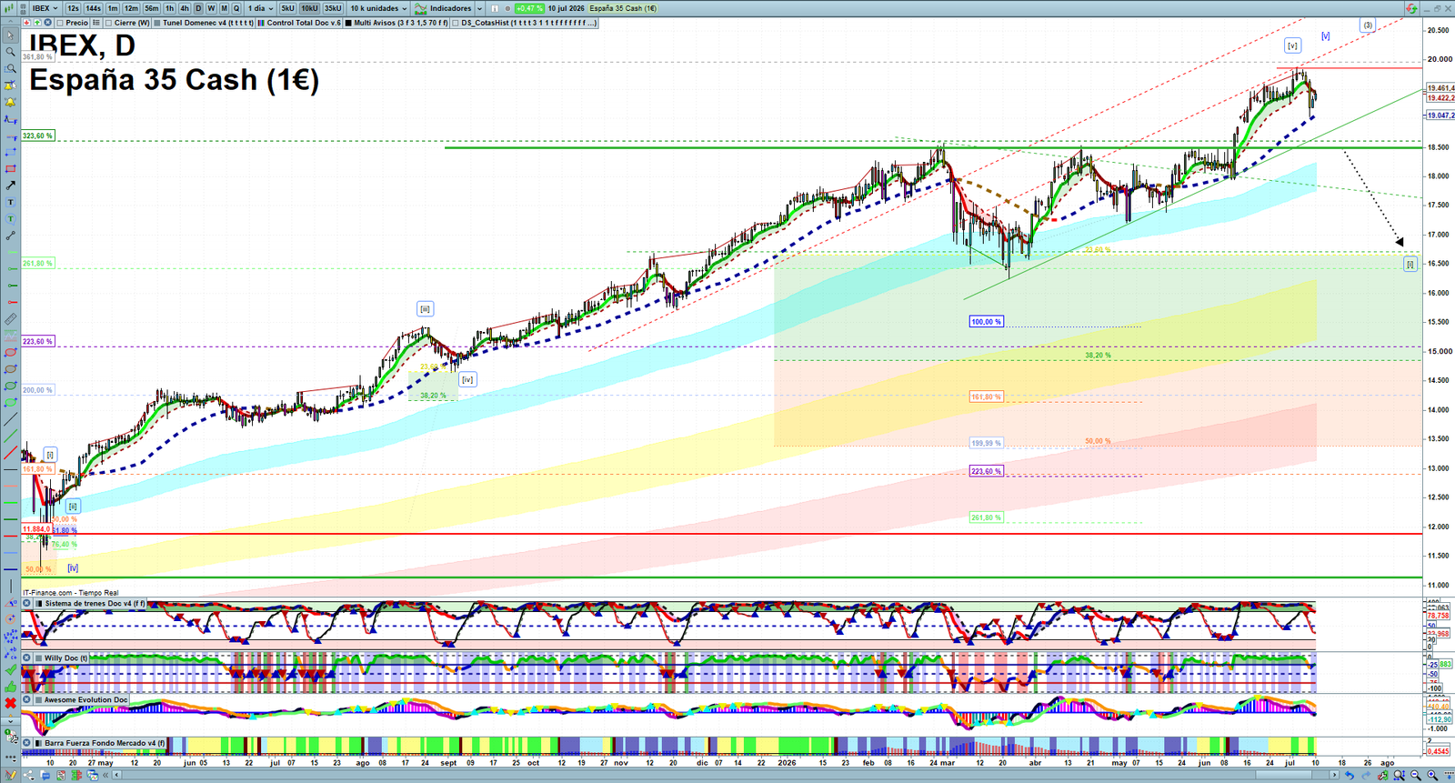This screenshot has width=1455, height=783.
Task: Expand more tools chevron in left toolbar
Action: [10, 720]
